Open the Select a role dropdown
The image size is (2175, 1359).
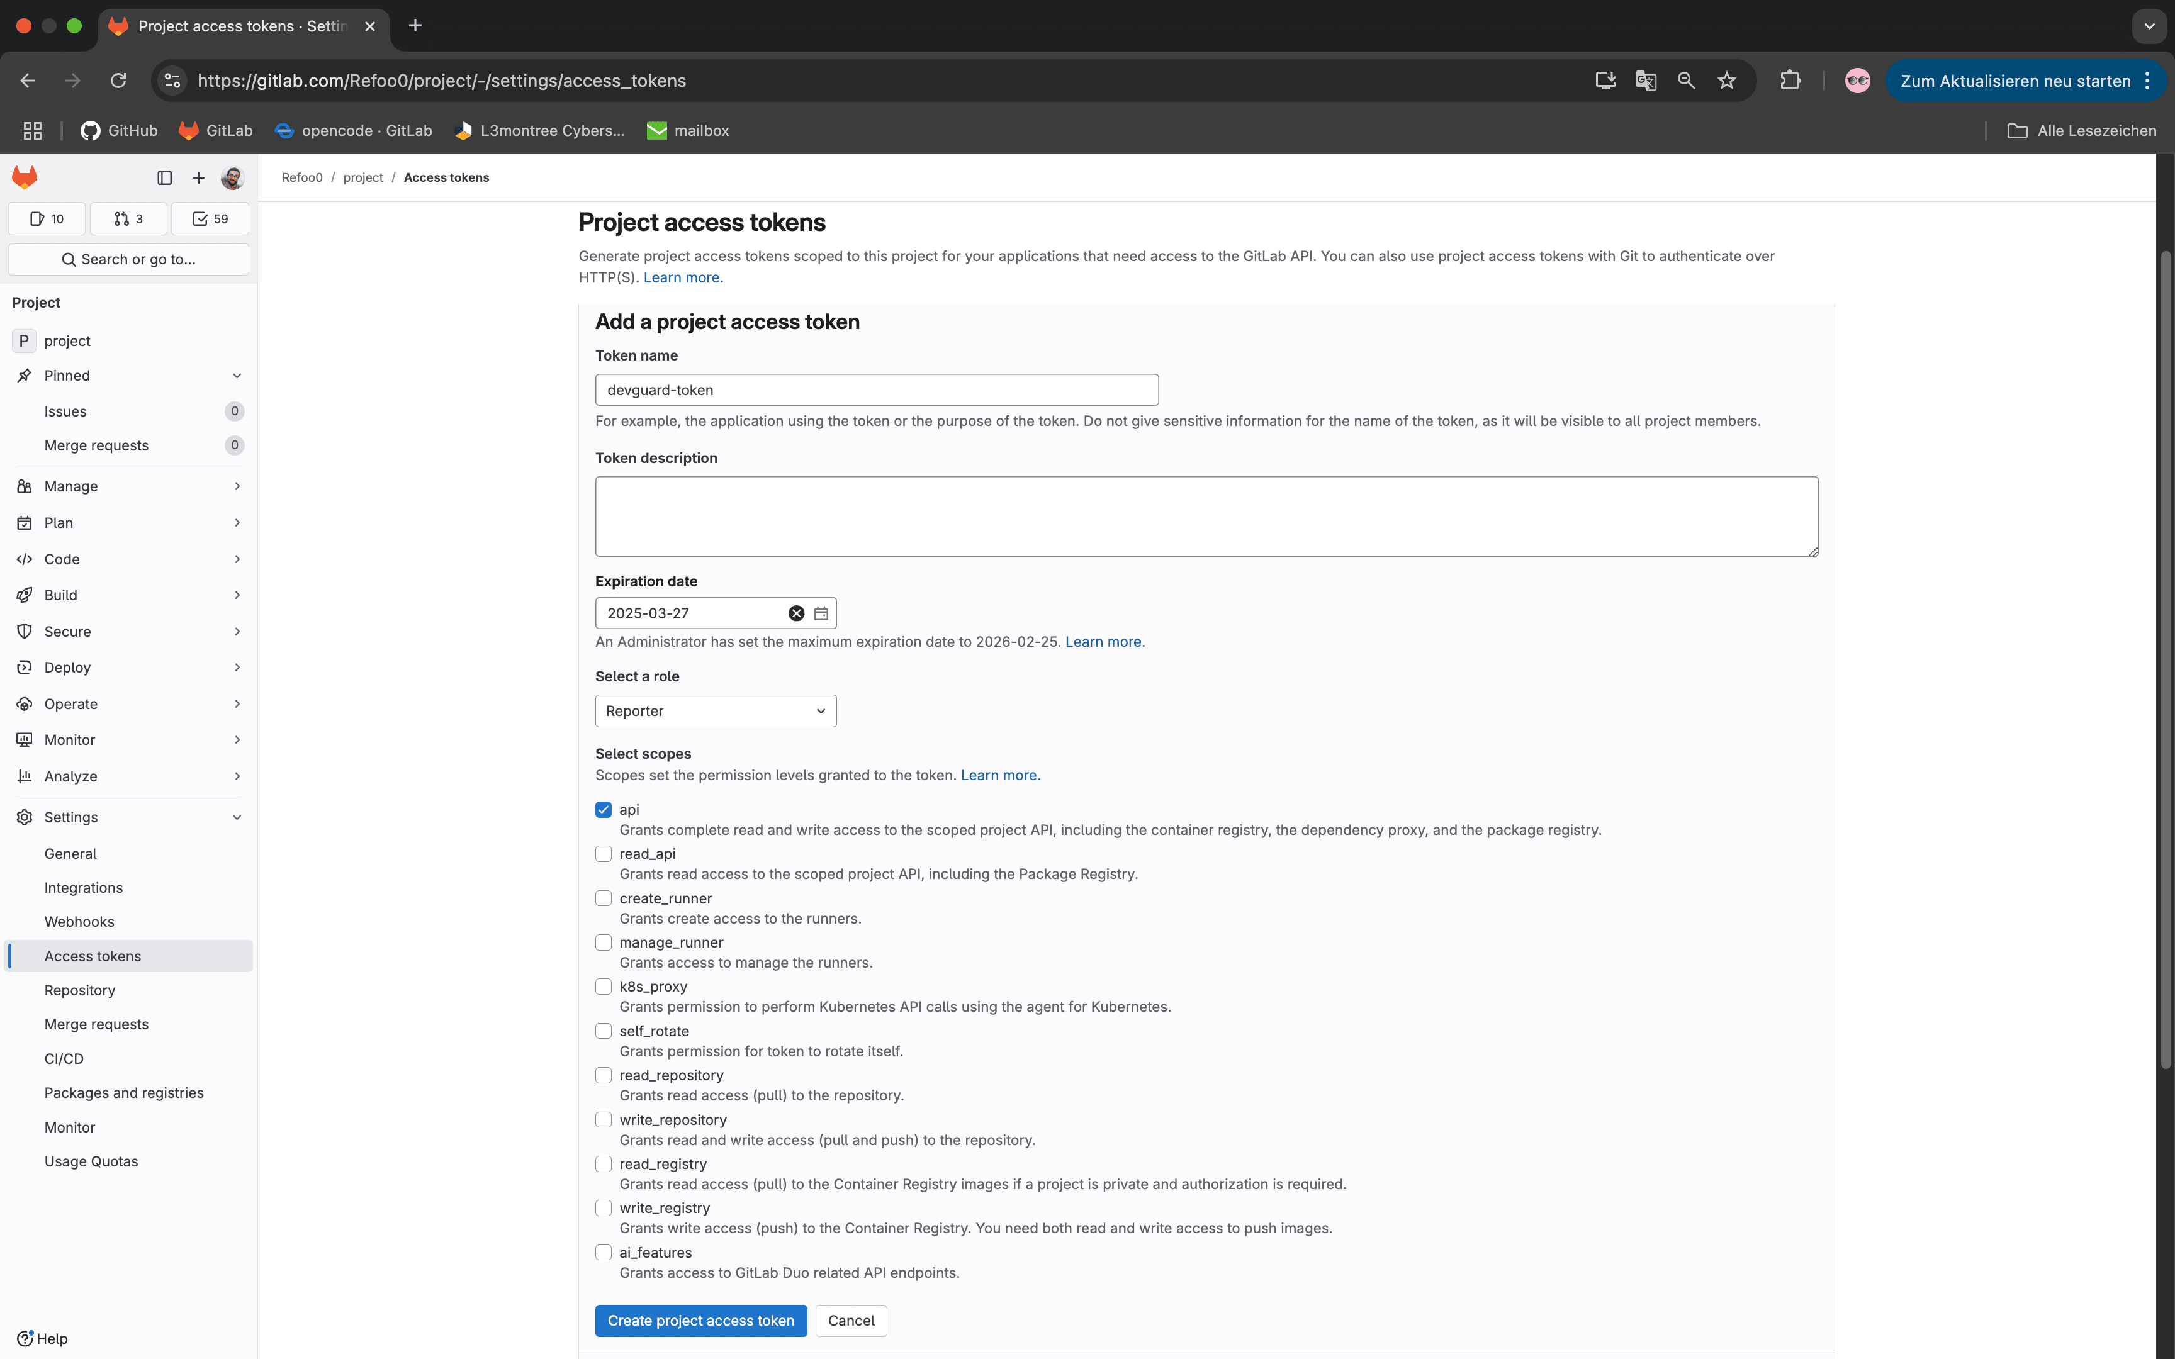point(714,710)
